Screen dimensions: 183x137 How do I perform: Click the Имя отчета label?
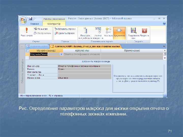33,66
